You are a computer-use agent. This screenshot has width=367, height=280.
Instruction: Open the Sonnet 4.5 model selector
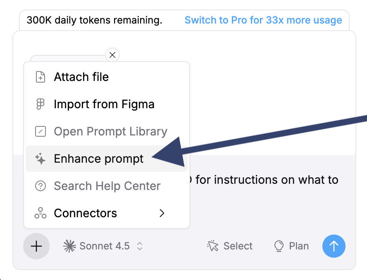tap(102, 246)
